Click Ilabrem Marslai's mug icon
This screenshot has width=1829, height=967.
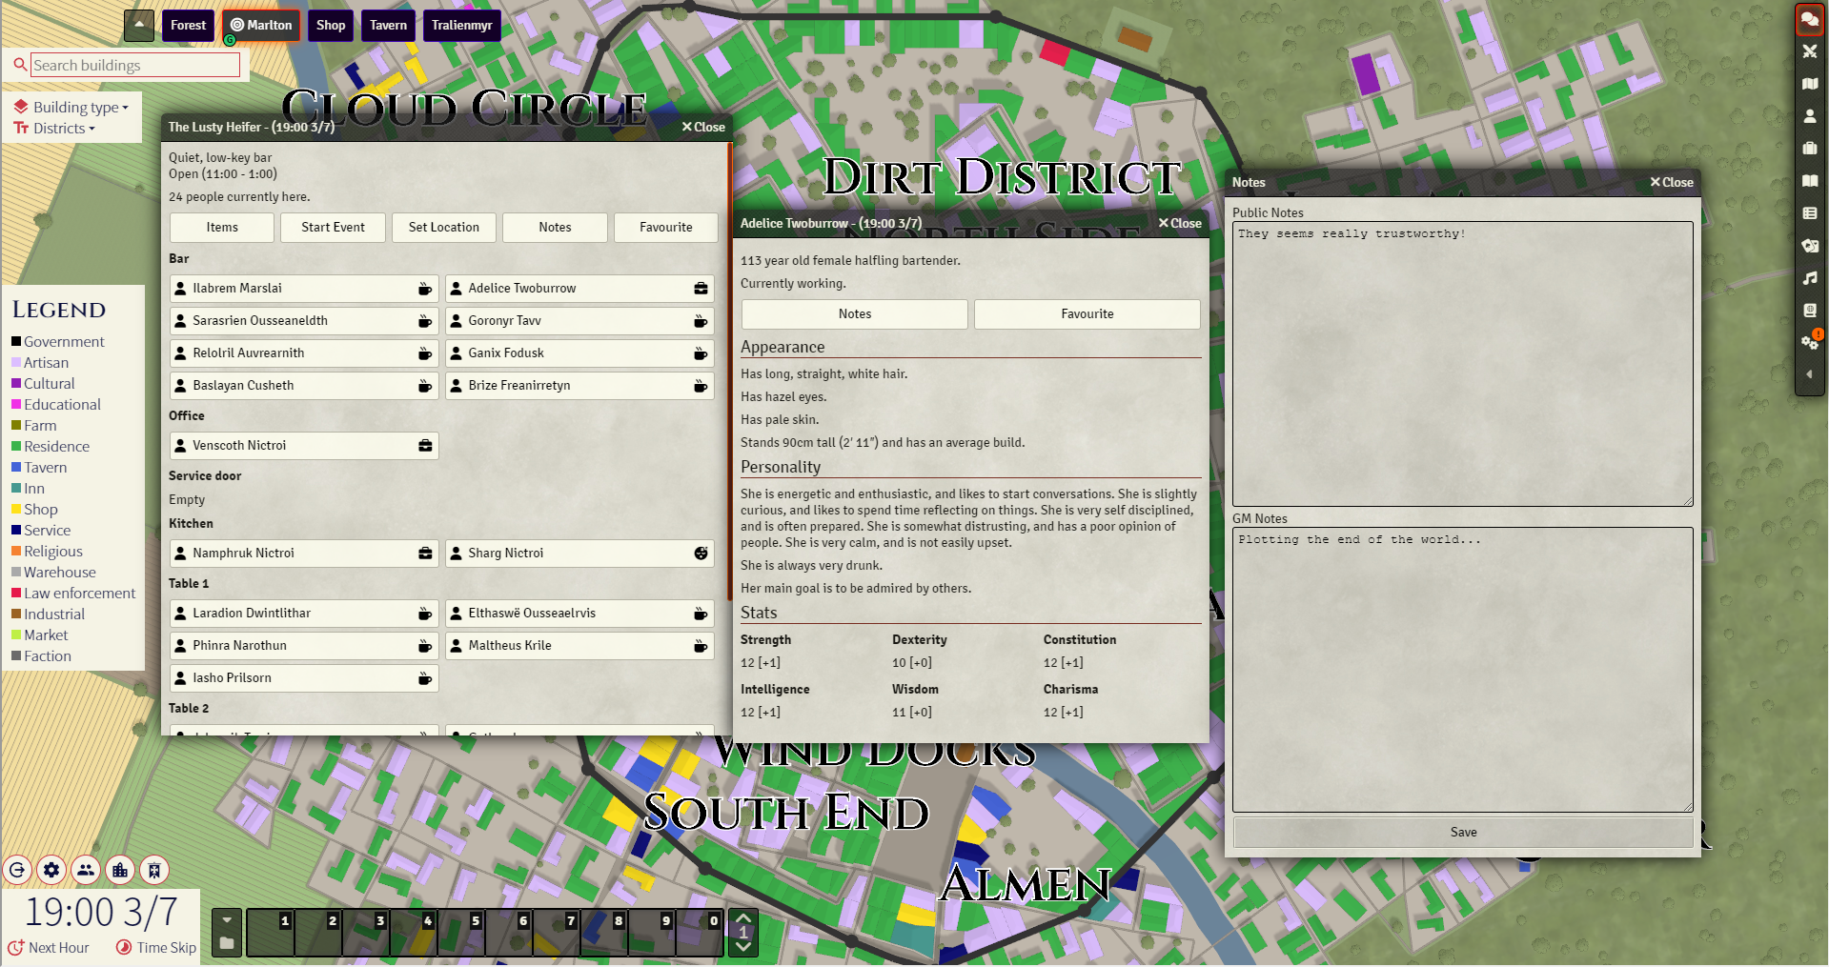click(425, 289)
